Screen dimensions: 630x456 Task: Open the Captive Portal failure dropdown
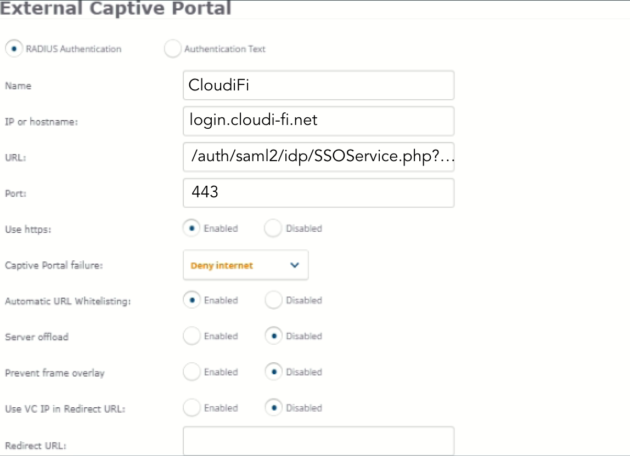[x=245, y=265]
